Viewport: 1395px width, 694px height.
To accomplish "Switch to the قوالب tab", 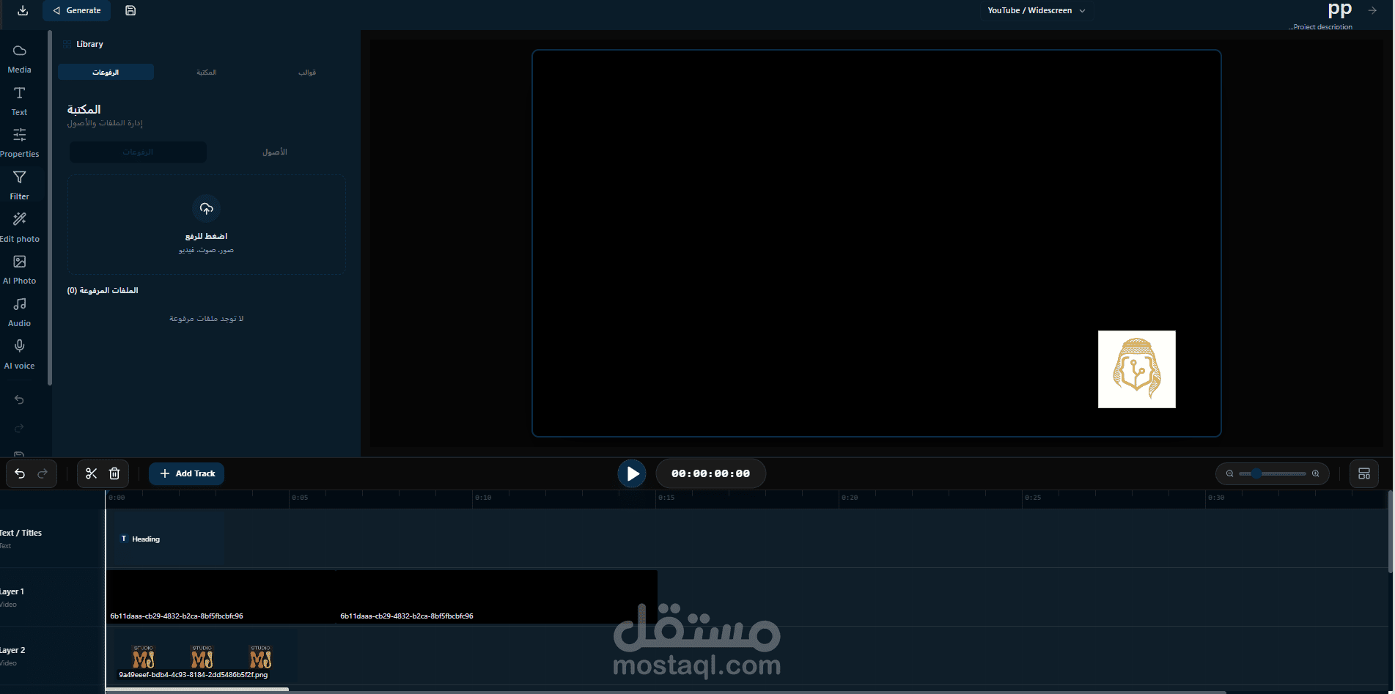I will pos(307,72).
